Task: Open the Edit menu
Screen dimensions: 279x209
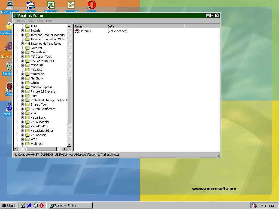Action: click(31, 21)
